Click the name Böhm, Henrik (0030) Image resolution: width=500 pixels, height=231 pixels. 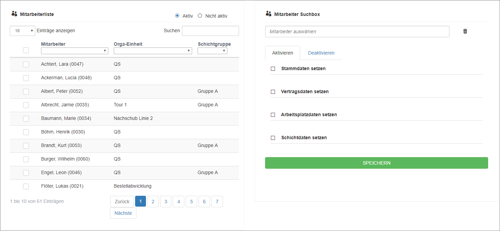tap(63, 132)
